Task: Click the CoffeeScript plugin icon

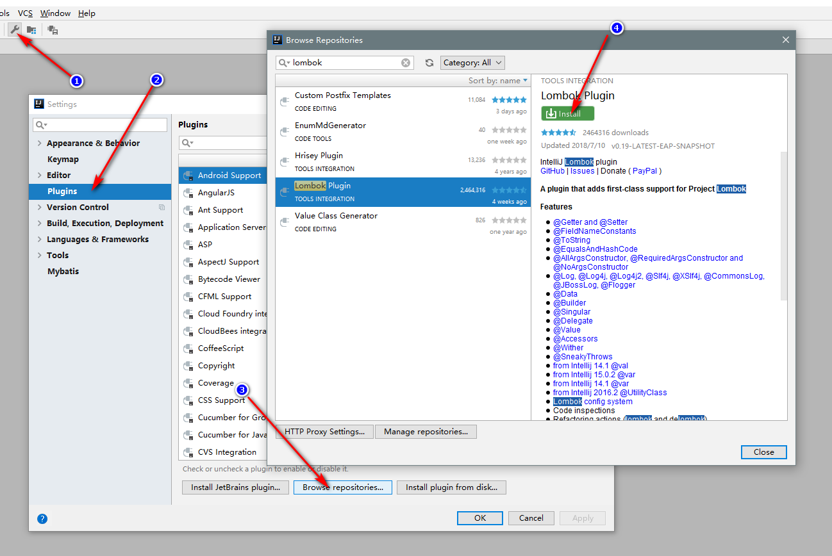Action: [x=188, y=348]
